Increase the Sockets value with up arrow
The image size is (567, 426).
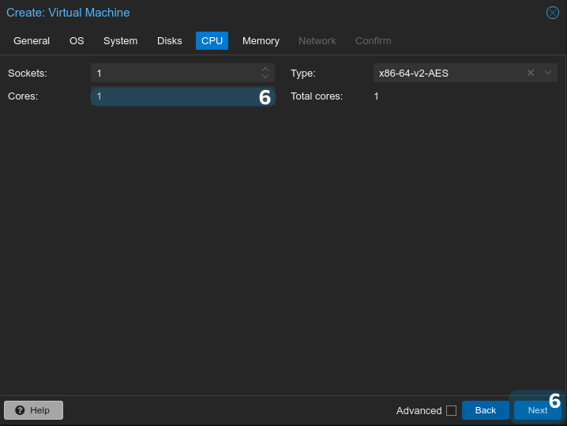[x=265, y=70]
